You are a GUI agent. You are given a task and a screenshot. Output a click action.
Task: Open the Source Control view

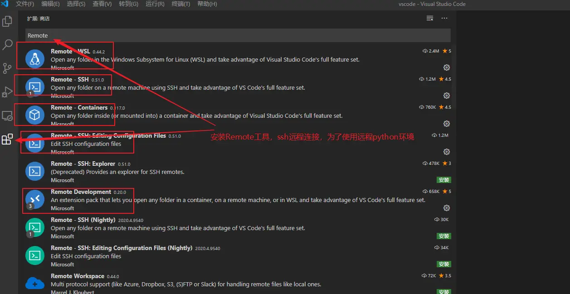(x=7, y=68)
